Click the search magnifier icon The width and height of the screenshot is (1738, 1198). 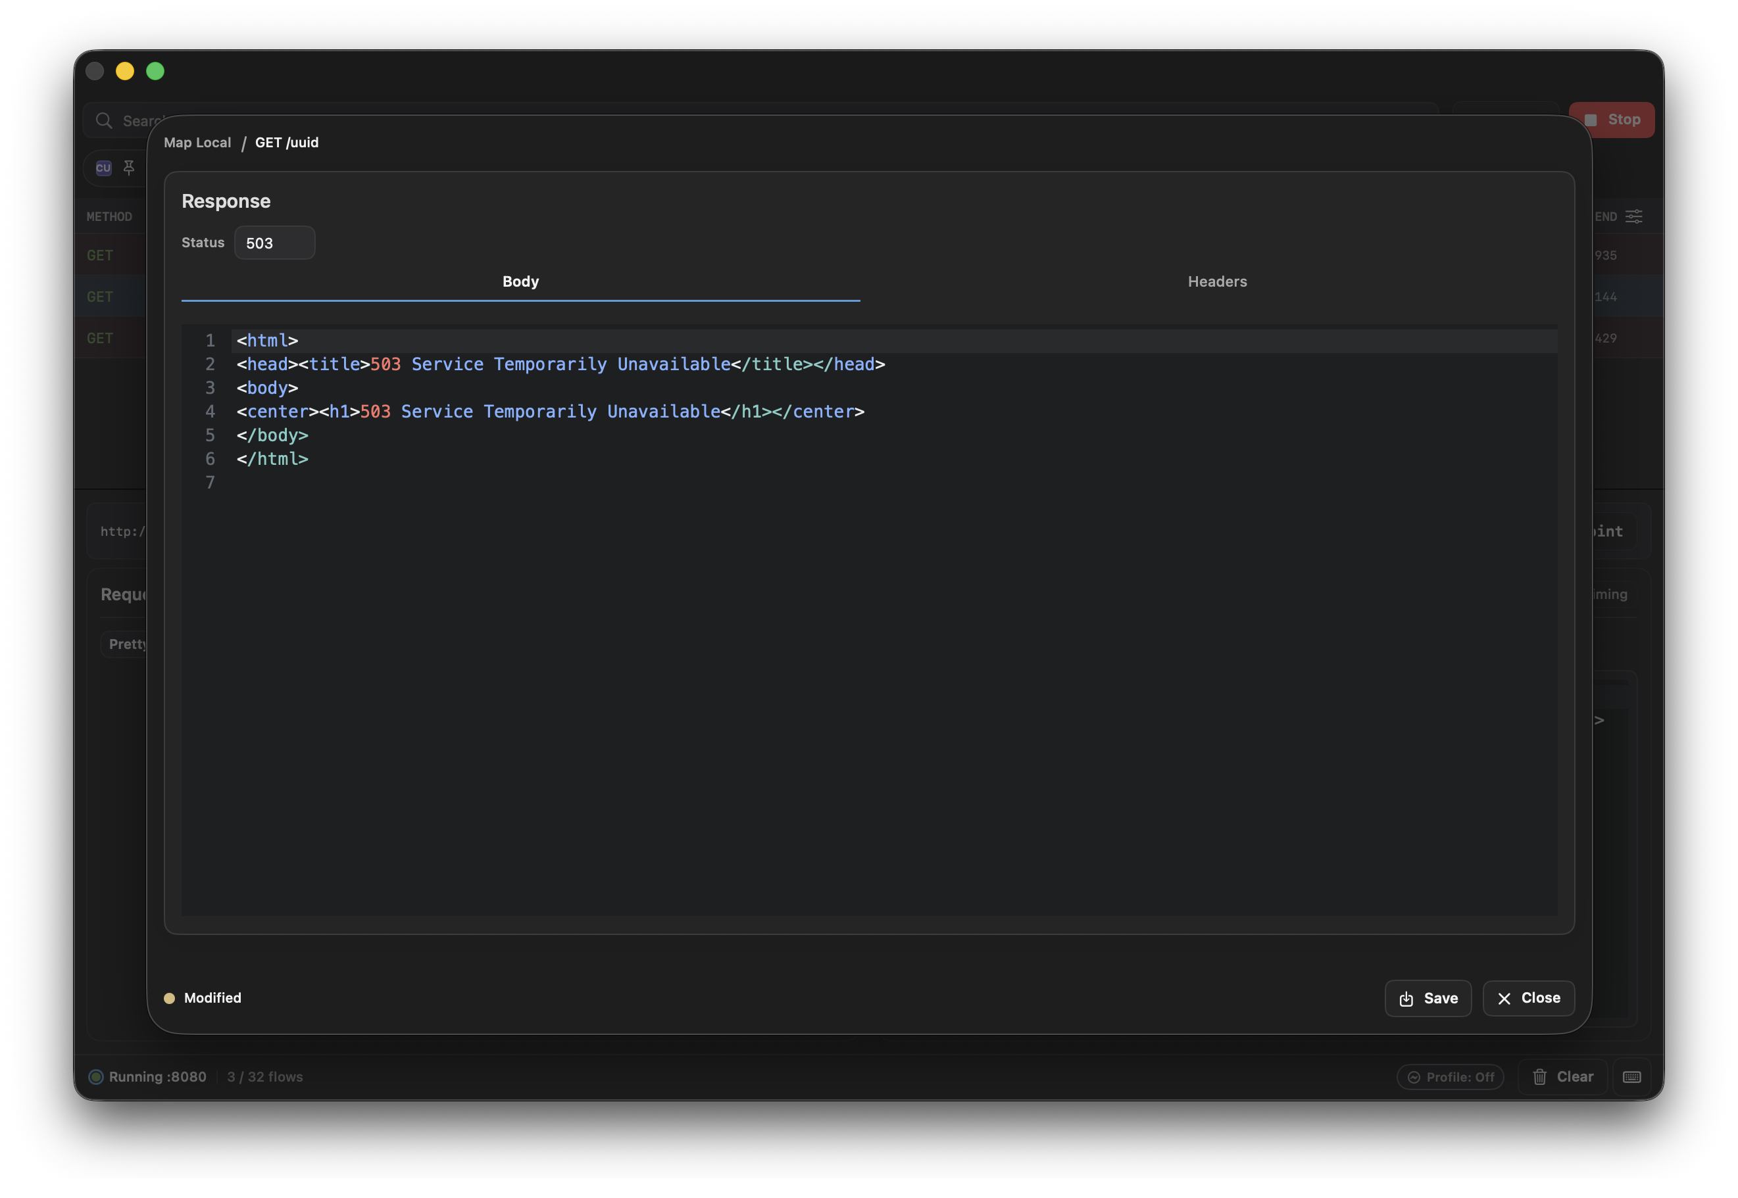click(x=103, y=121)
